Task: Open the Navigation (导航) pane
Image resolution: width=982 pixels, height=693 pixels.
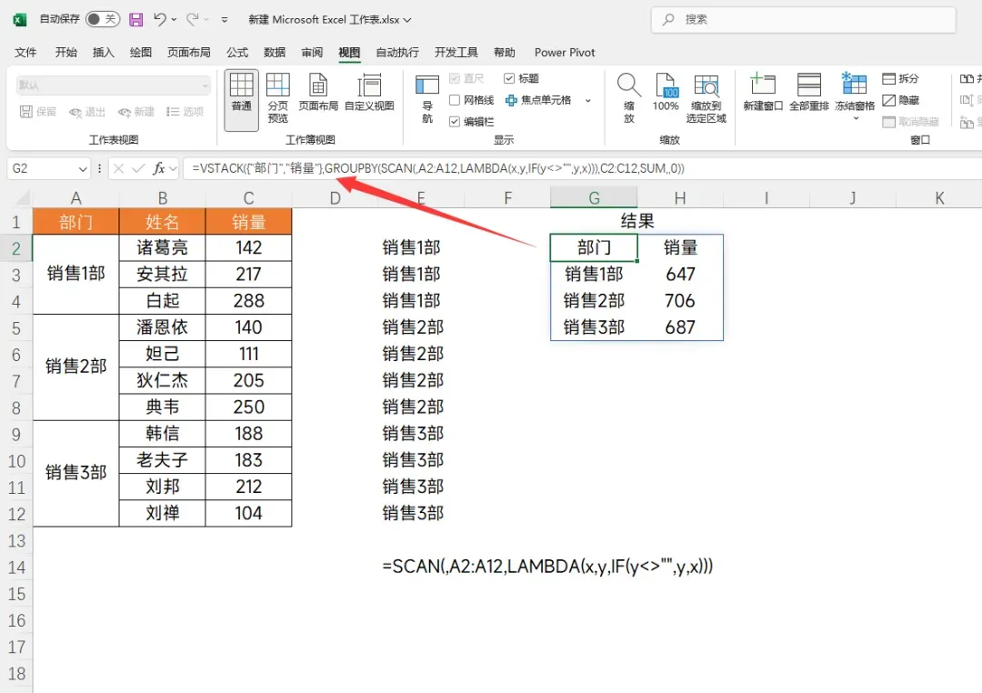Action: coord(427,99)
